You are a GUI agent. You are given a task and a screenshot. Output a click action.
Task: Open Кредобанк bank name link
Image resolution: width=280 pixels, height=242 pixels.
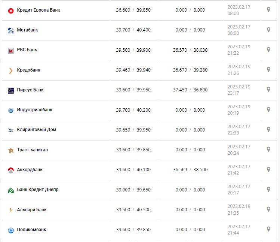click(28, 70)
